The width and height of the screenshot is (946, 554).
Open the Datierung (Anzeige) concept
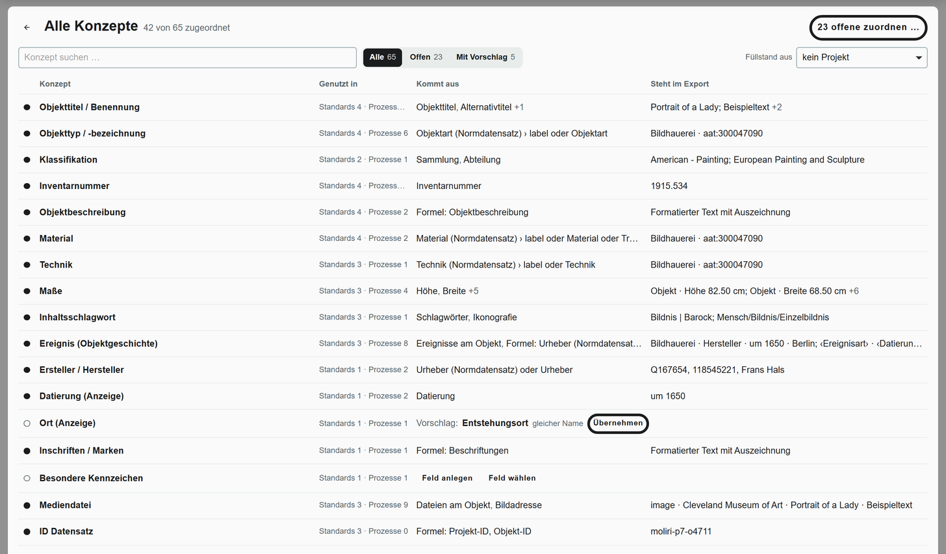coord(81,396)
